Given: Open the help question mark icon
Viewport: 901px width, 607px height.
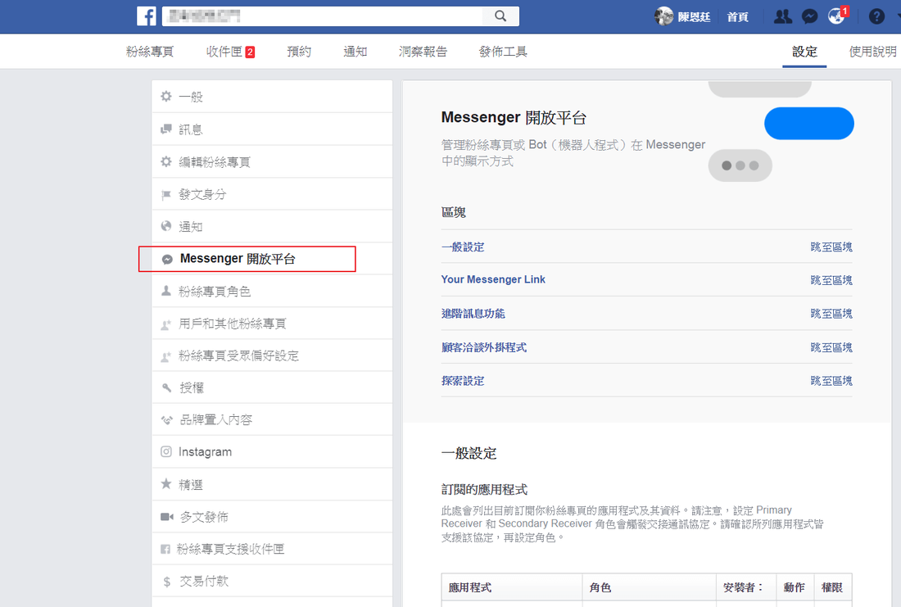Looking at the screenshot, I should [x=876, y=16].
